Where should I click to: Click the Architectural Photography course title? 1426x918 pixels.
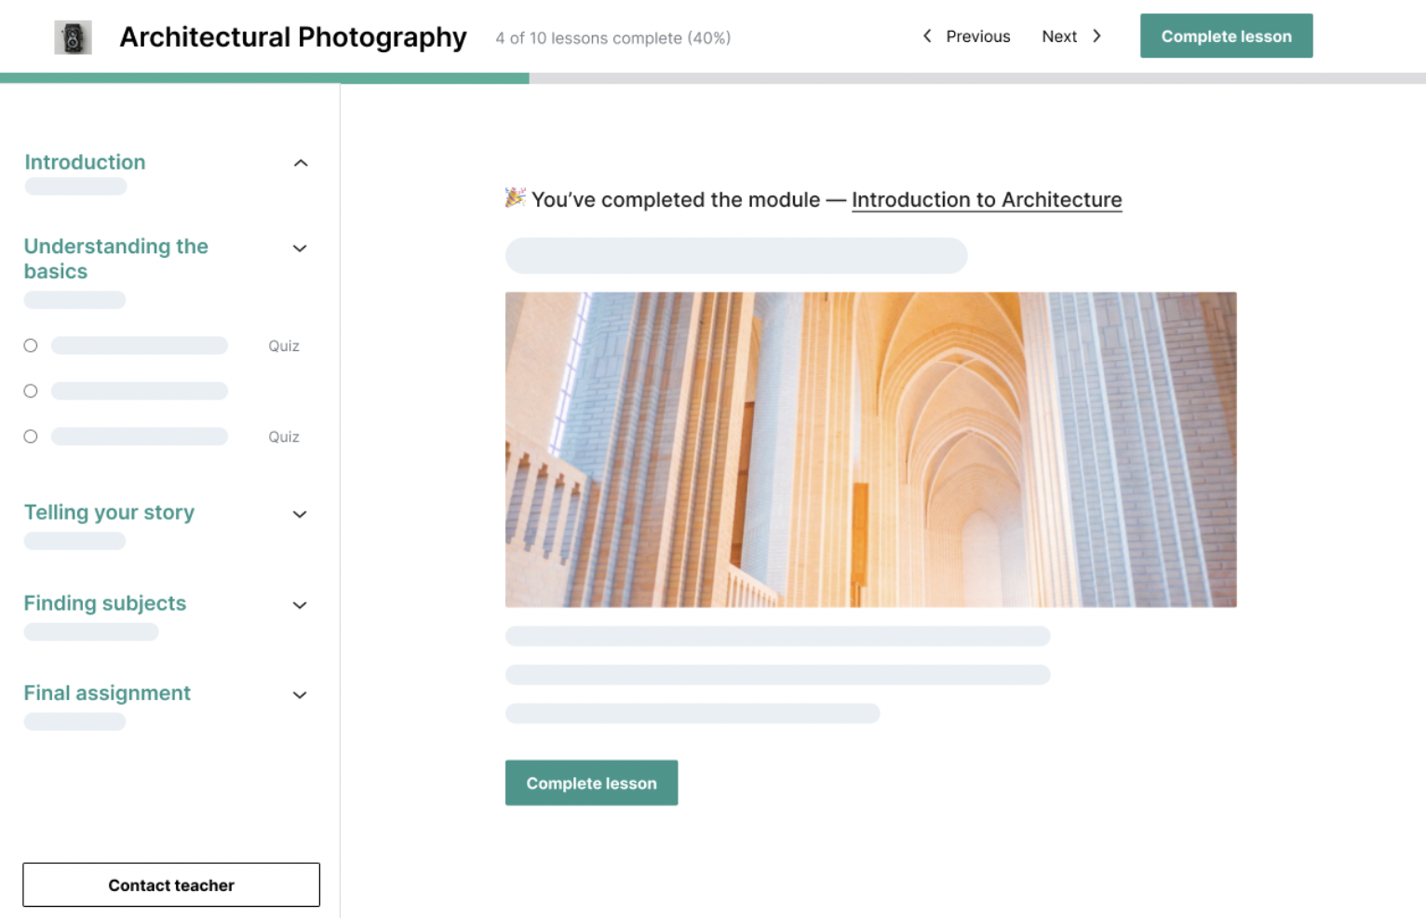293,37
